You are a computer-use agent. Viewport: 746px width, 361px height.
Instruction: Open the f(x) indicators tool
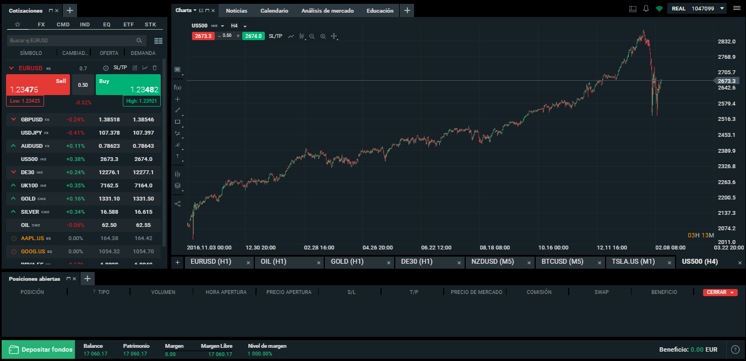pos(177,87)
